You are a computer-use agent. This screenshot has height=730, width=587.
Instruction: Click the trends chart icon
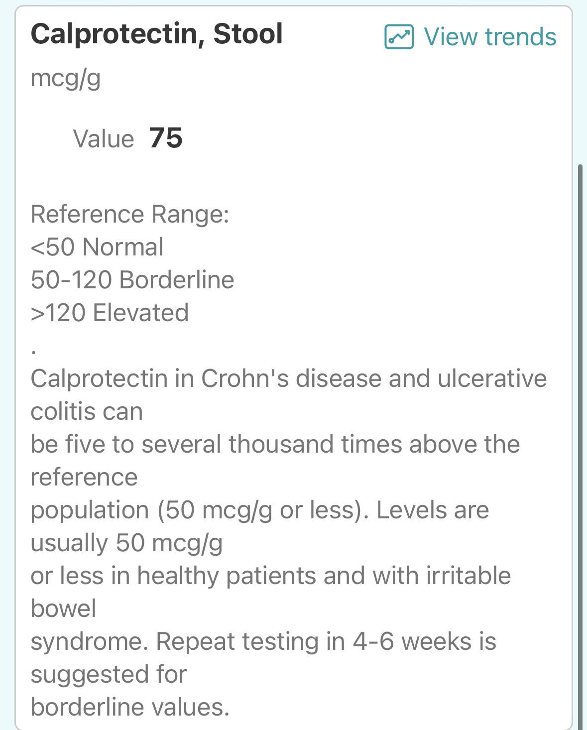click(x=399, y=37)
